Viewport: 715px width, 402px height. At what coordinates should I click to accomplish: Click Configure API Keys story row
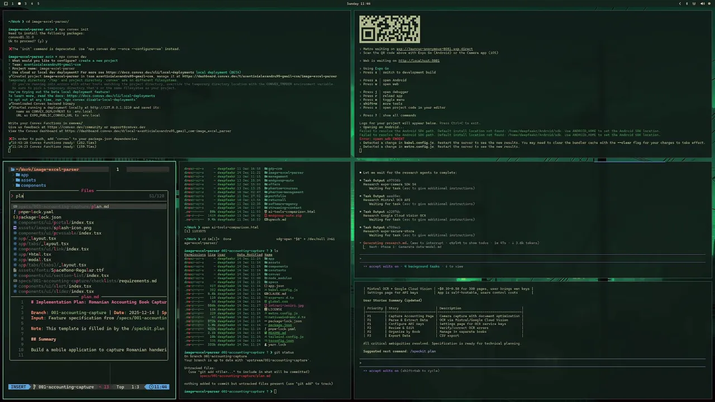444,324
